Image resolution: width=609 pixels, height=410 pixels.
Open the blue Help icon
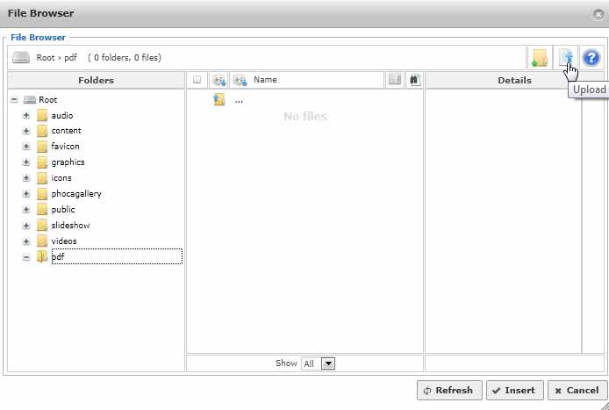click(x=591, y=58)
